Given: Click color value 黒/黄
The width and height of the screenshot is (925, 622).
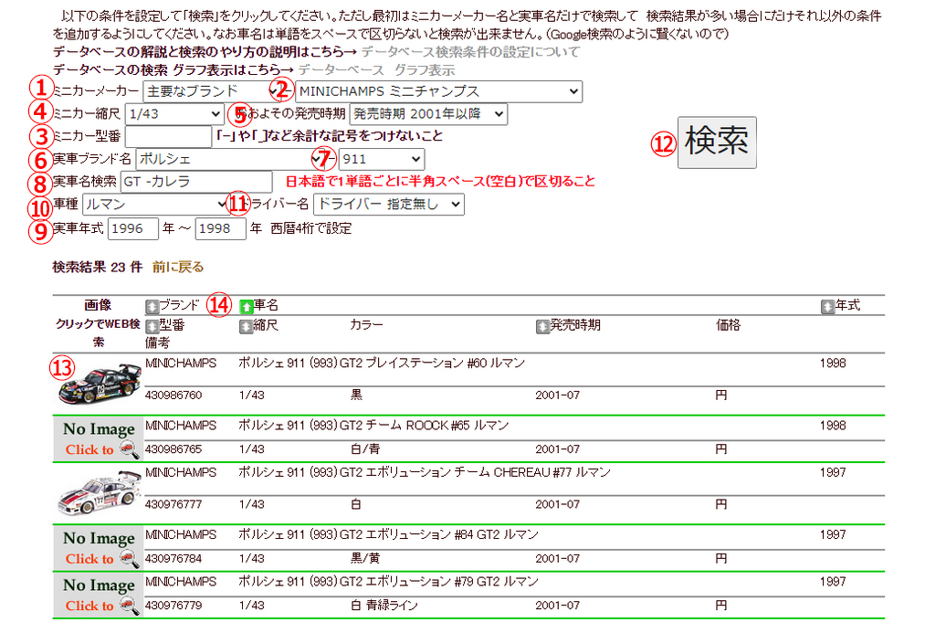Looking at the screenshot, I should click(365, 558).
